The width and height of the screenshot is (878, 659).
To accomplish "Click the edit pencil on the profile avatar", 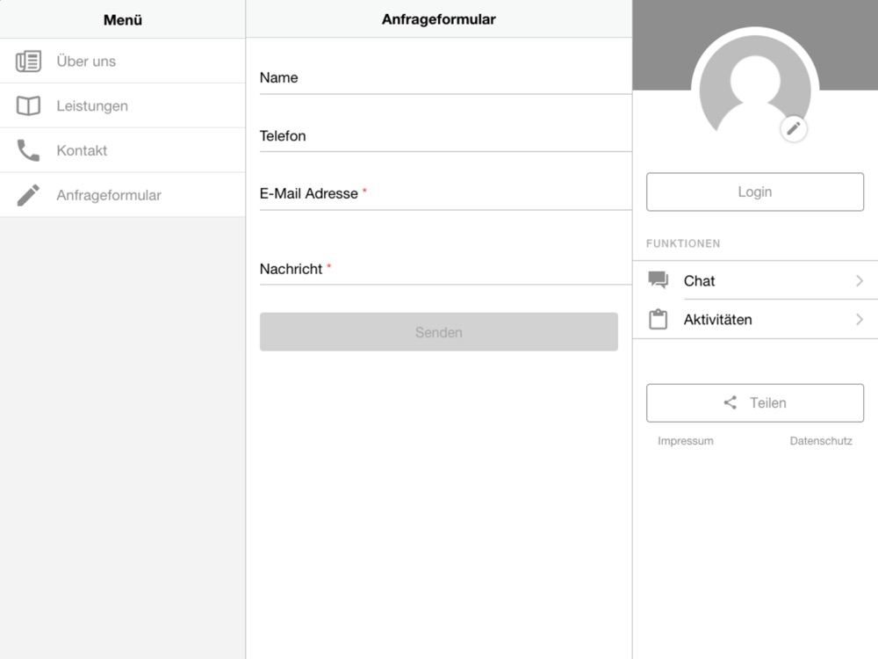I will (794, 129).
